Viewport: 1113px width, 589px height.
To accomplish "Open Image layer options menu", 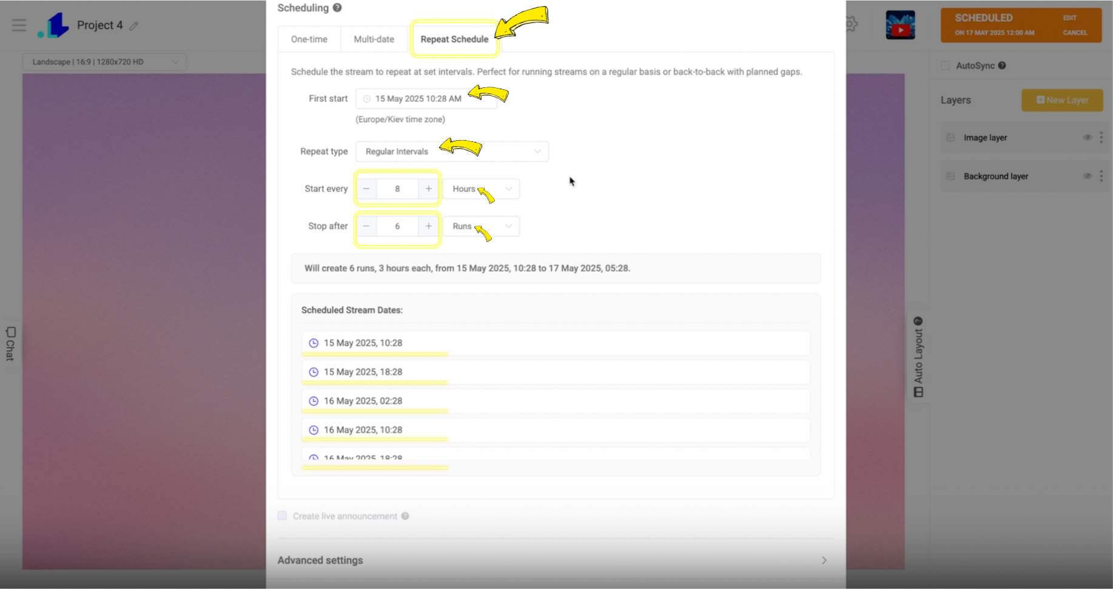I will [1101, 138].
